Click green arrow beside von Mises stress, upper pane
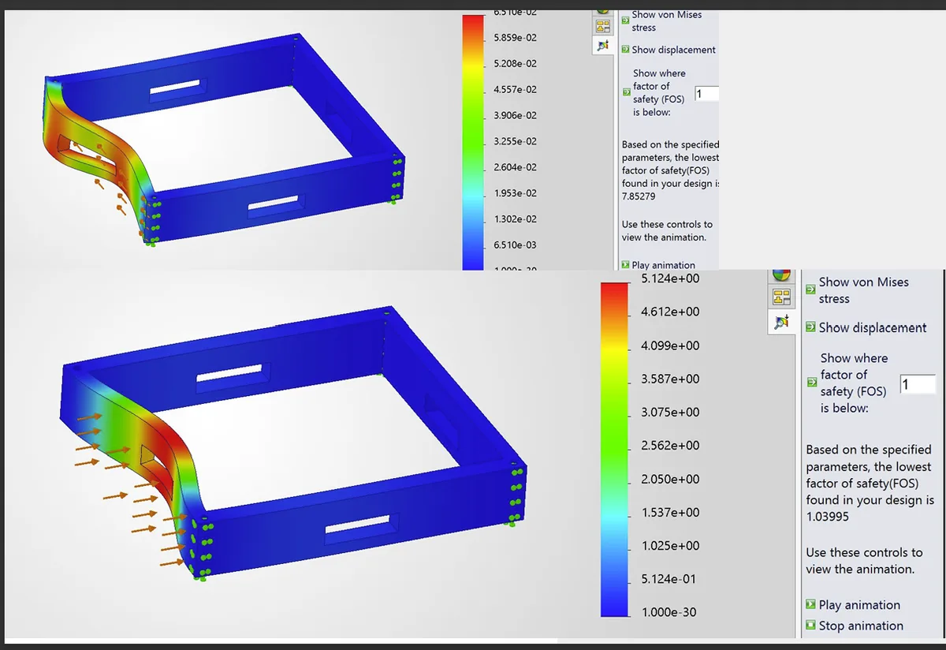The width and height of the screenshot is (946, 650). pyautogui.click(x=625, y=21)
